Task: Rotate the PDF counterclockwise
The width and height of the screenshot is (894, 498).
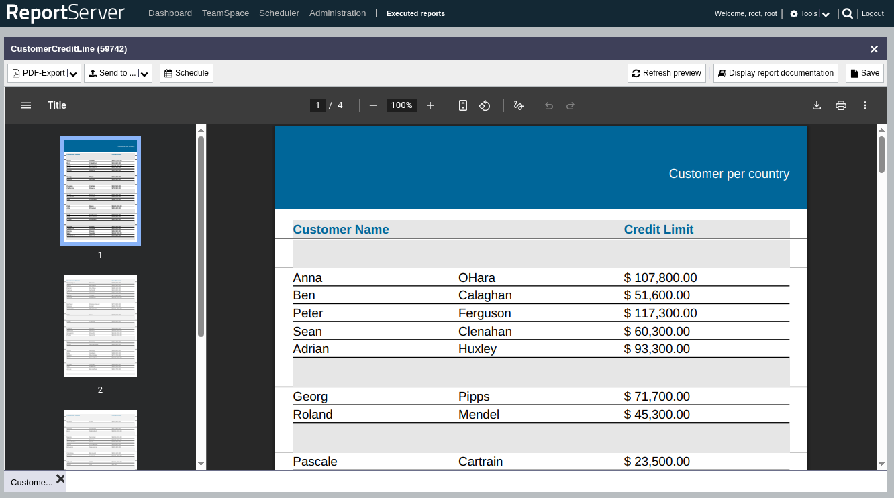Action: [485, 105]
